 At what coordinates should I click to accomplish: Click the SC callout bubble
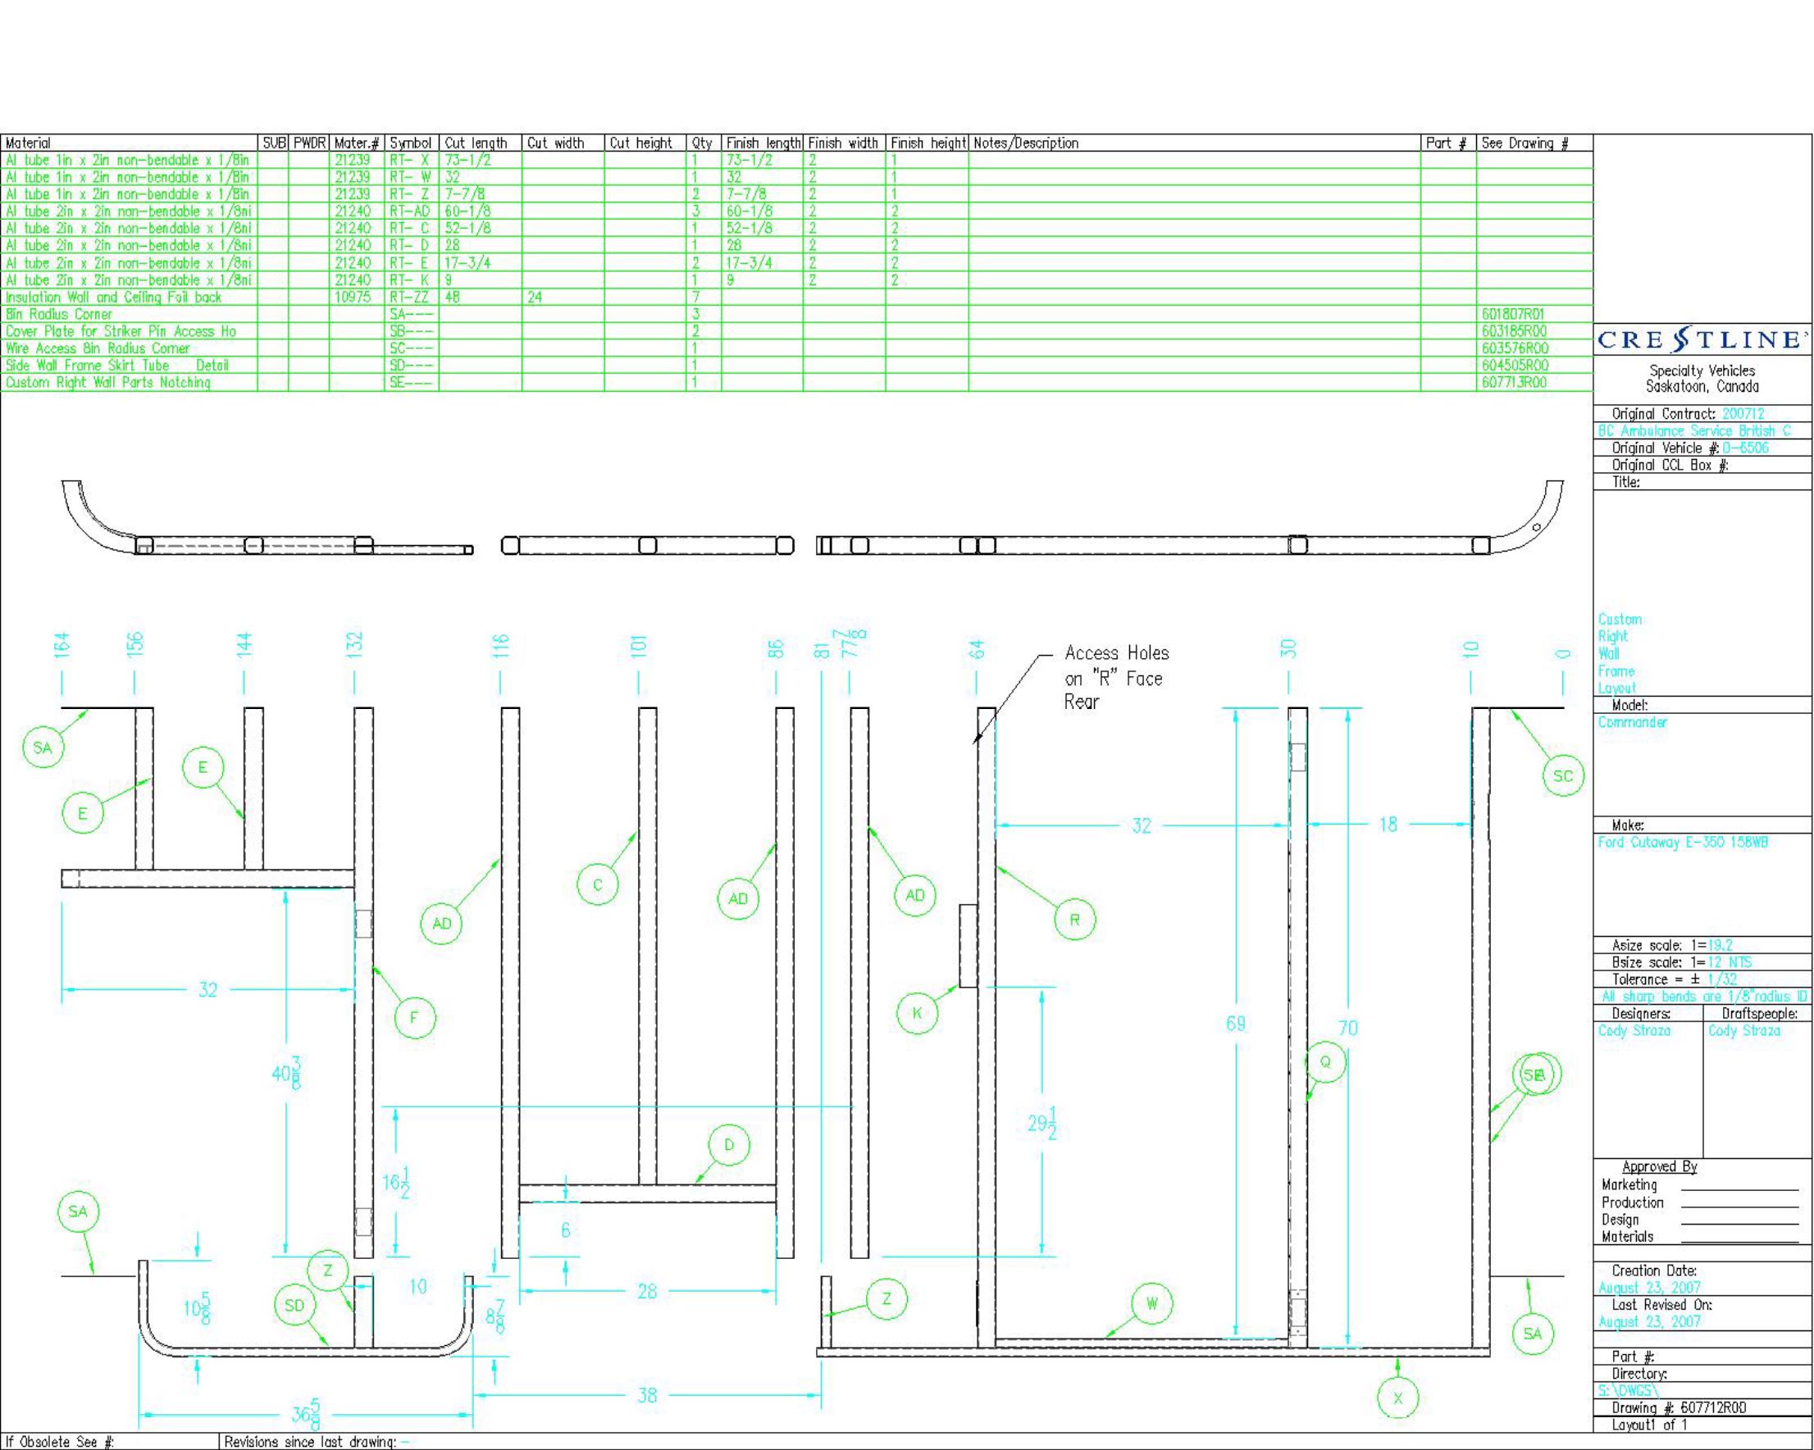[x=1563, y=776]
